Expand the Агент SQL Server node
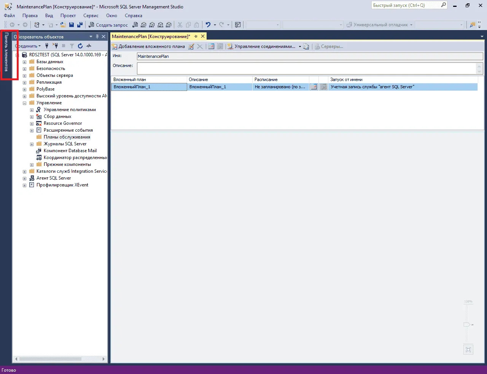The height and width of the screenshot is (374, 487). tap(25, 178)
